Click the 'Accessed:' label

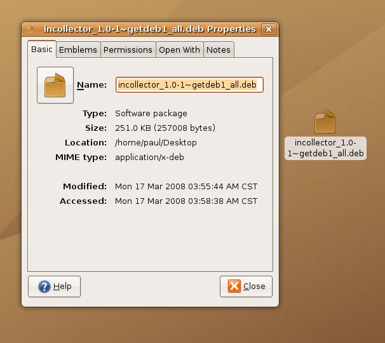(83, 201)
